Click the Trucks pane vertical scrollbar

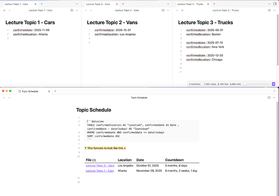point(278,40)
